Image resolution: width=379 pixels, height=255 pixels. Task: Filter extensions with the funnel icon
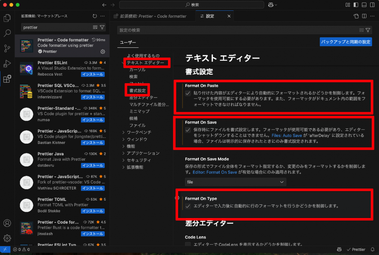pos(102,27)
